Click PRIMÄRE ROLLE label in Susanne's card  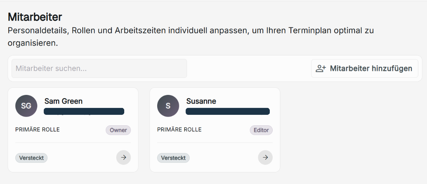point(179,130)
